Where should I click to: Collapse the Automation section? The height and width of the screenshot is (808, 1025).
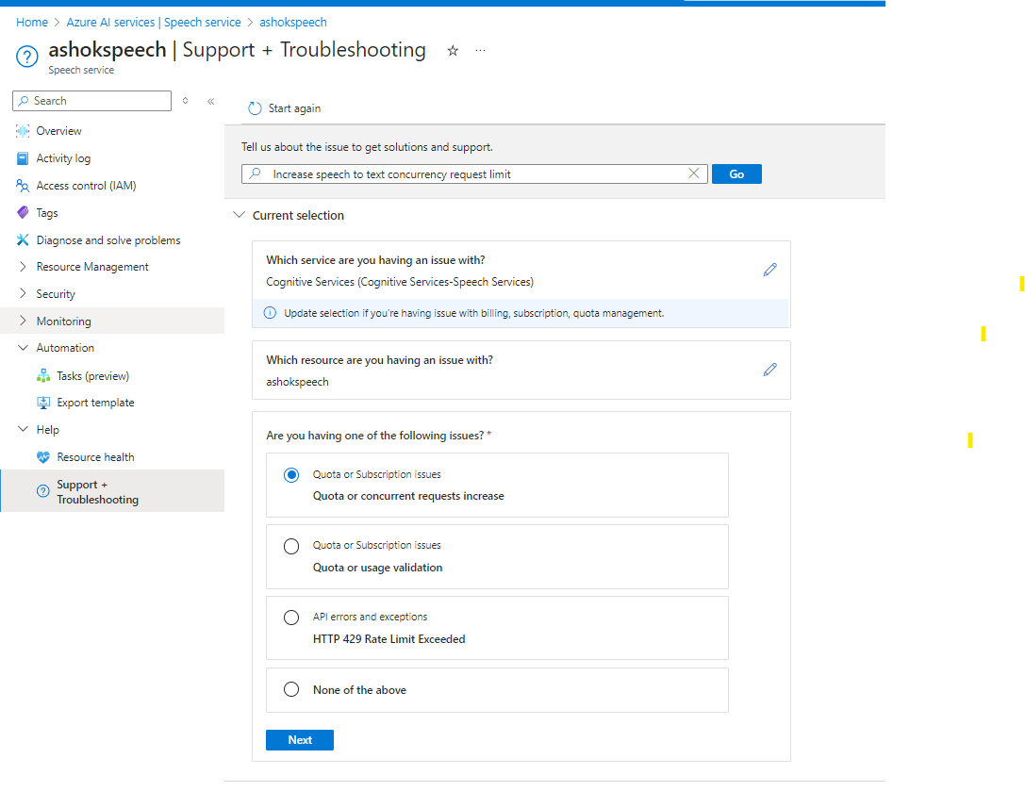pos(21,347)
